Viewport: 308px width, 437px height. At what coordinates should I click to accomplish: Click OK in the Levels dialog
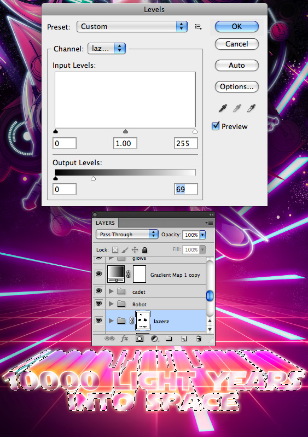pyautogui.click(x=237, y=26)
